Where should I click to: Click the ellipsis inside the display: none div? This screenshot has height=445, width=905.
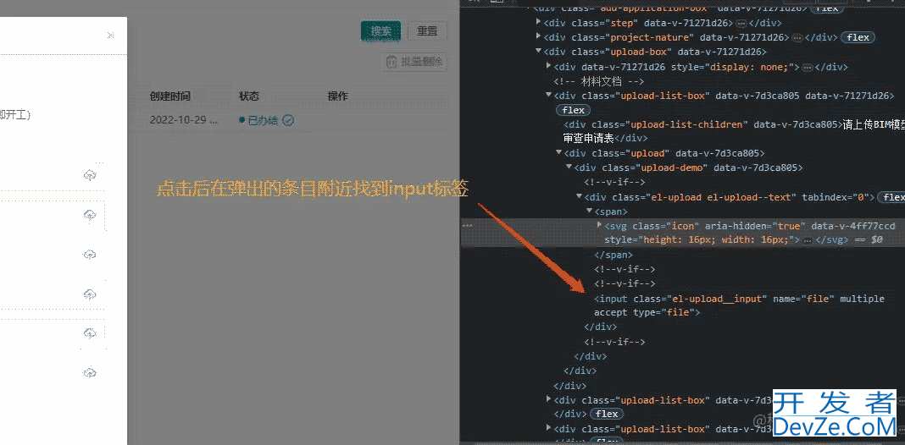(x=808, y=67)
